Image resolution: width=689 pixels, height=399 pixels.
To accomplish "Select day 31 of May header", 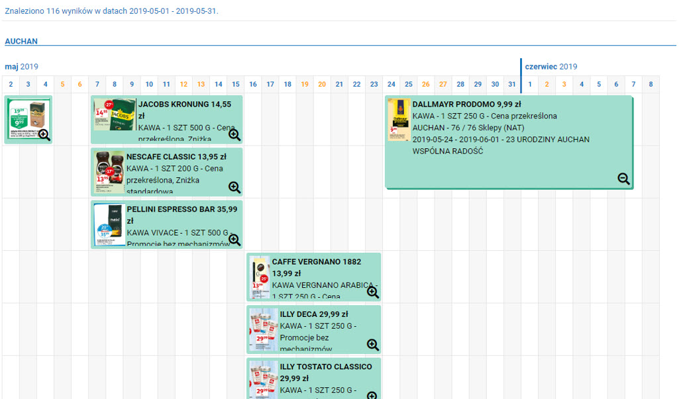I will pyautogui.click(x=512, y=84).
